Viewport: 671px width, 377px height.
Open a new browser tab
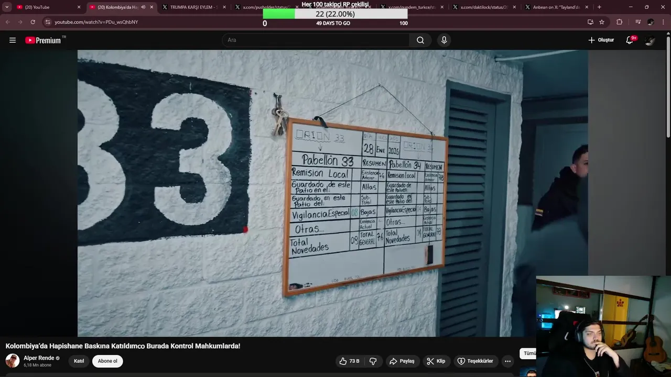599,7
